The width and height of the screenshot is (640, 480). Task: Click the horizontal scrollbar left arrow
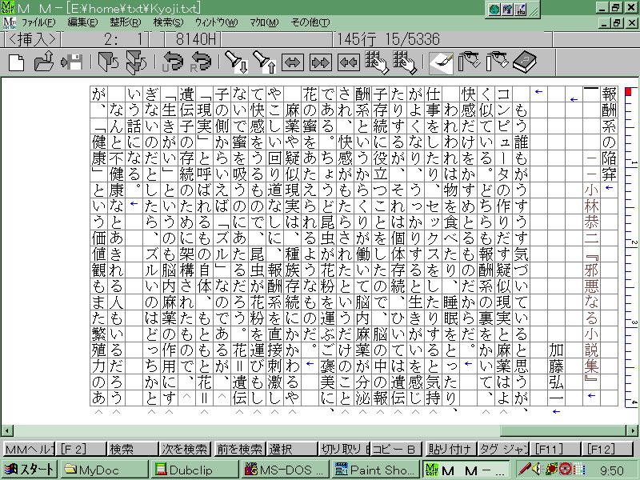pyautogui.click(x=7, y=430)
